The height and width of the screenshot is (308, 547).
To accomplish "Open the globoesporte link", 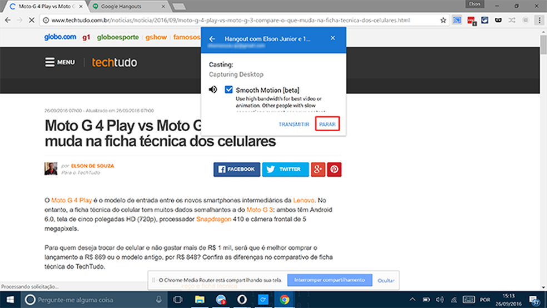I will [117, 37].
